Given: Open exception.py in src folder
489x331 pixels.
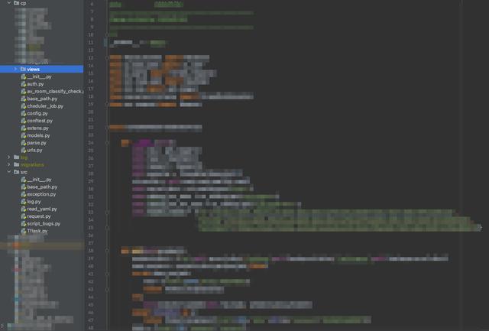Looking at the screenshot, I should pos(41,194).
